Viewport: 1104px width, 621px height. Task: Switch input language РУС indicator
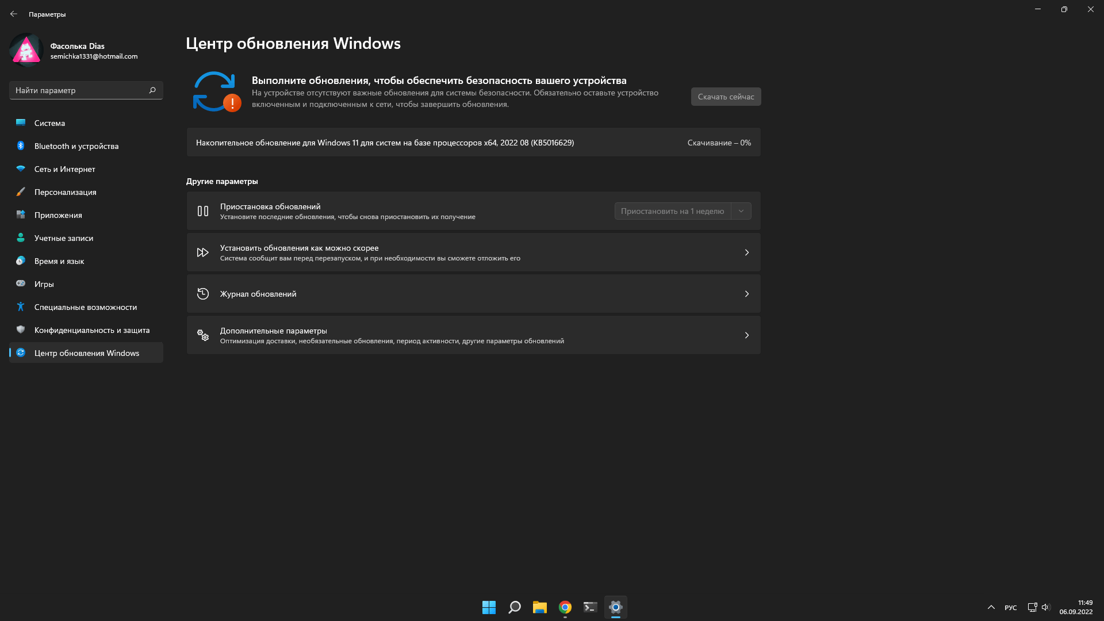(1010, 607)
